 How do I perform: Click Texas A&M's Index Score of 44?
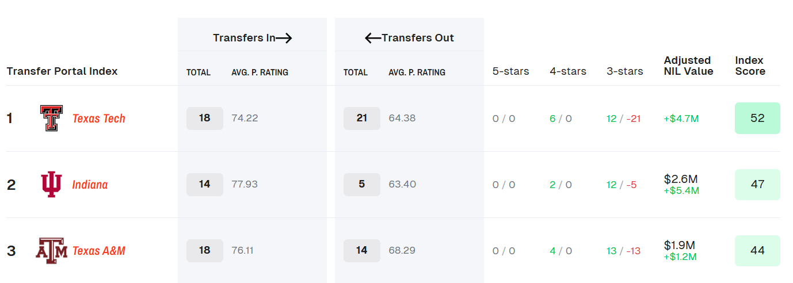tap(757, 250)
